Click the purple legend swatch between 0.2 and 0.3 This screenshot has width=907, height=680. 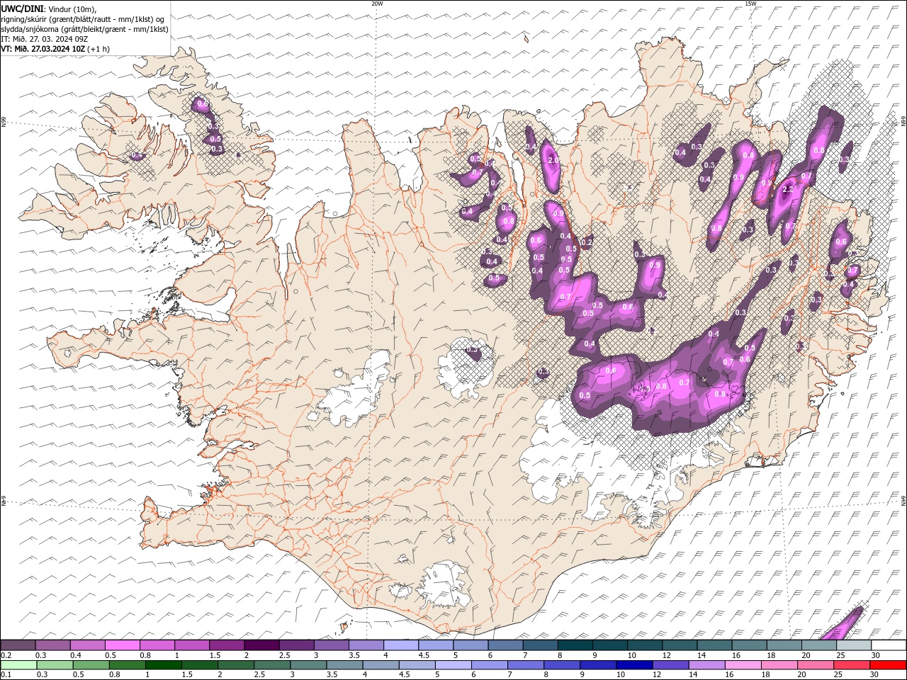(x=18, y=645)
